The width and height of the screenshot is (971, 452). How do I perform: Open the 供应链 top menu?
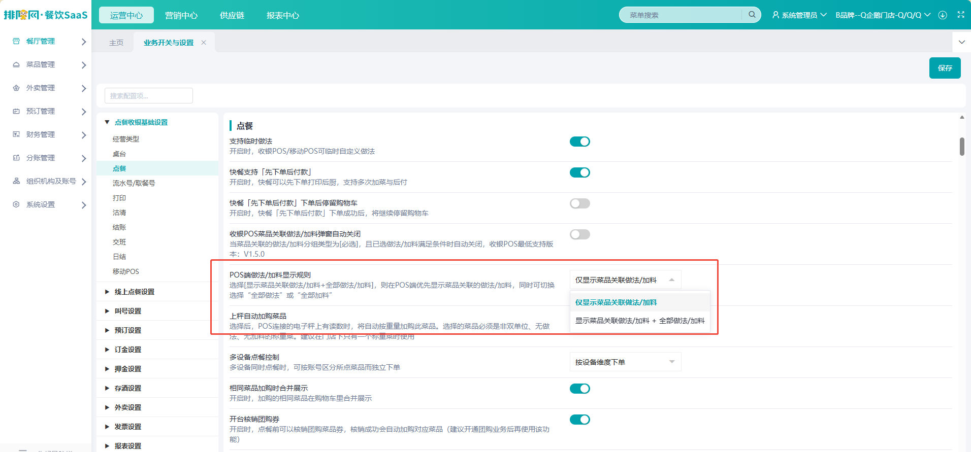[232, 15]
